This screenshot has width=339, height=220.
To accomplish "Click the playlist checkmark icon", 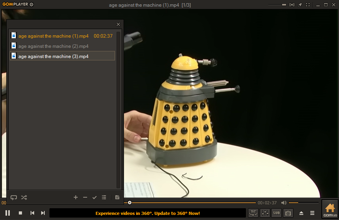I will pos(95,197).
